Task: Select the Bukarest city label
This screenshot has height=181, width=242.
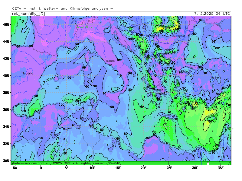Action: pos(178,36)
